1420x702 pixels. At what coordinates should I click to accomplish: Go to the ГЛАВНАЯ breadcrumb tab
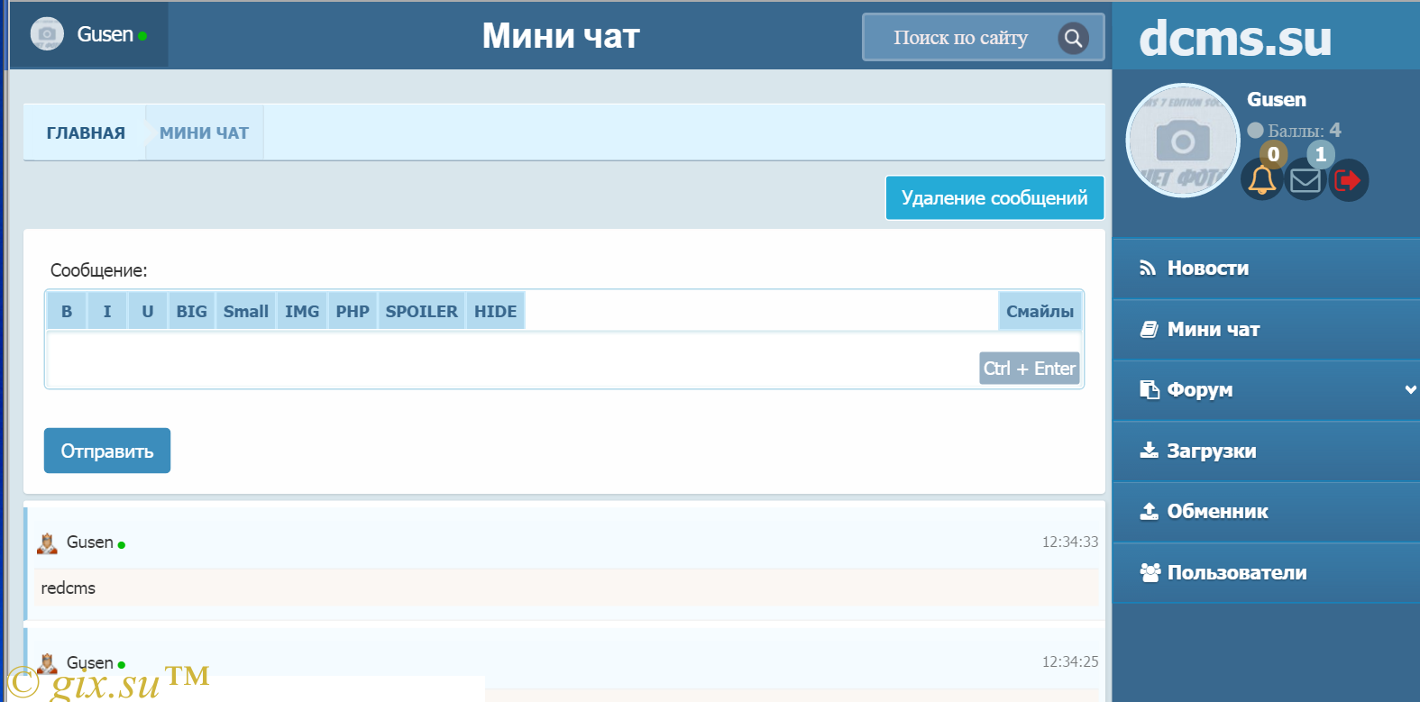coord(86,132)
